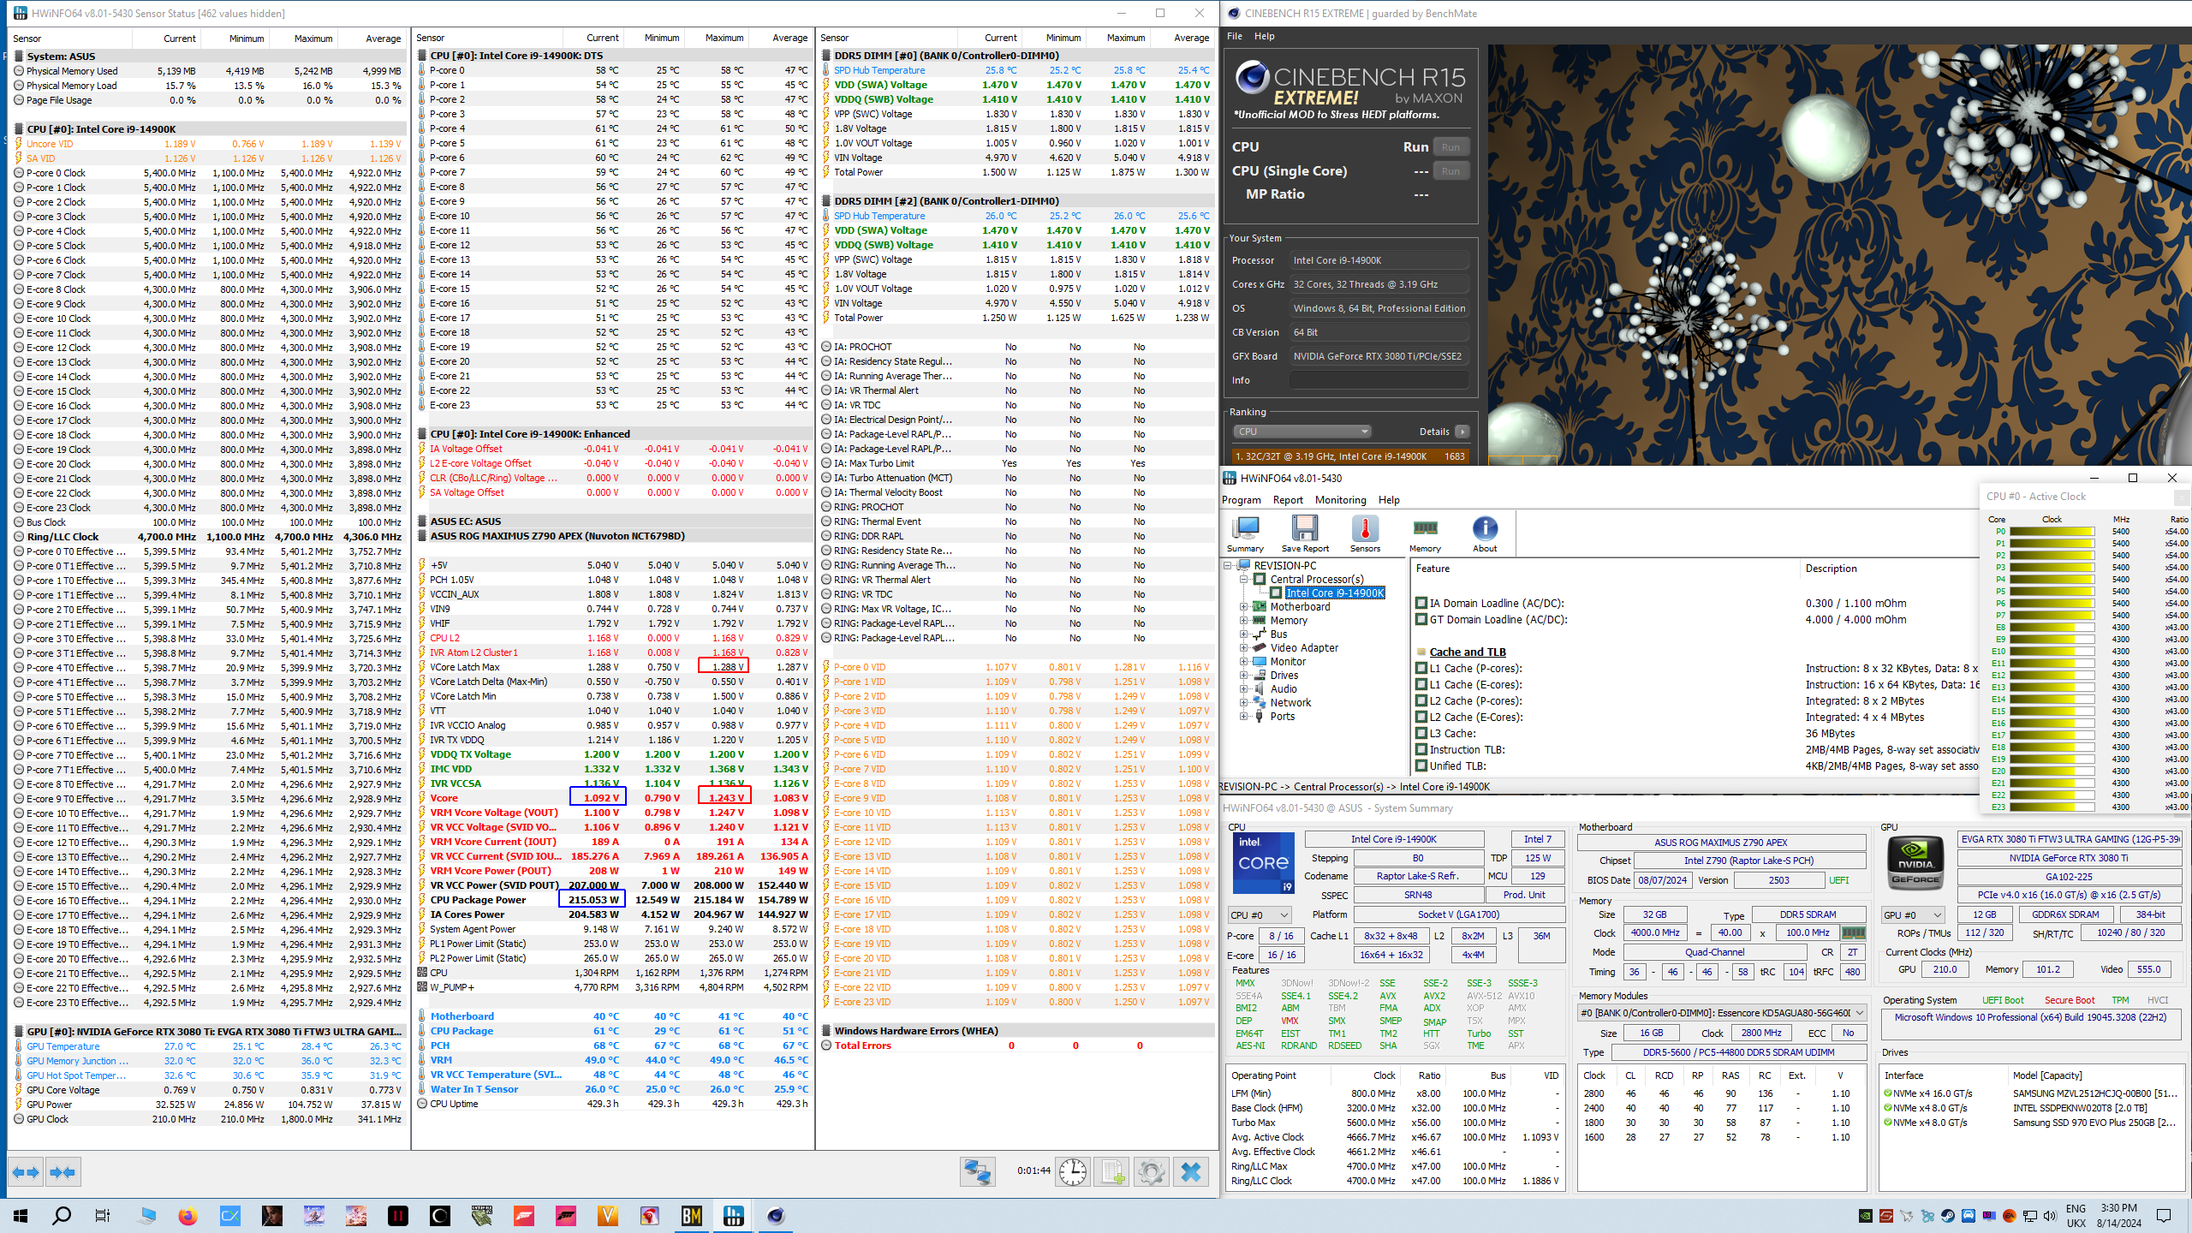Click the Description column header
The width and height of the screenshot is (2192, 1233).
1832,569
